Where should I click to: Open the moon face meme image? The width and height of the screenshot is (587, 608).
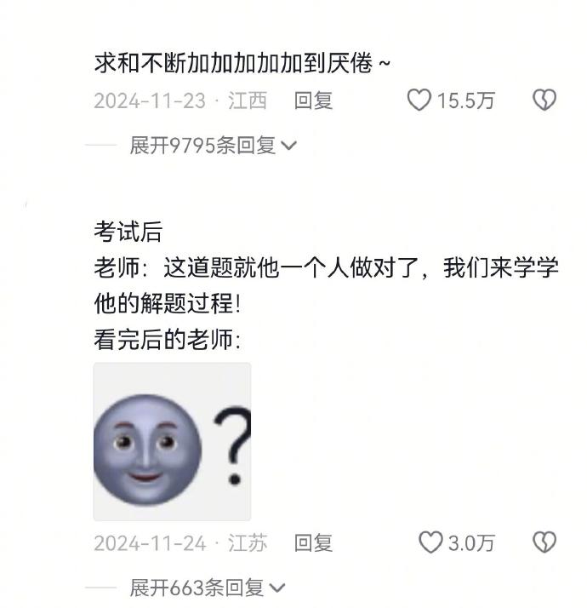coord(172,442)
